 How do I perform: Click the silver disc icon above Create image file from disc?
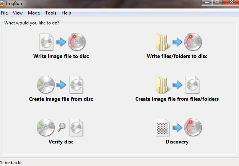46,85
